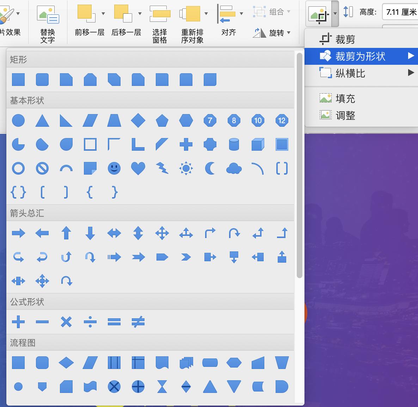418x407 pixels.
Task: Select the donut ring shape
Action: click(18, 168)
